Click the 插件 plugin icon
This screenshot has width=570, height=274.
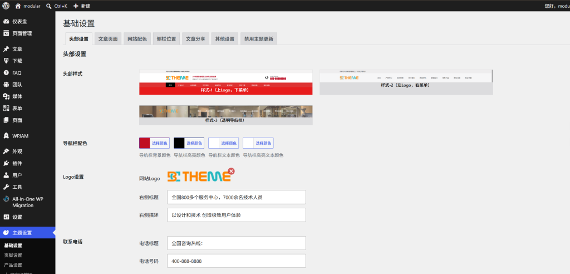(x=6, y=163)
